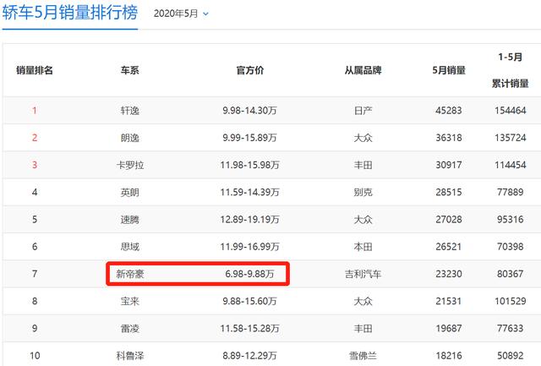This screenshot has width=541, height=366.
Task: Select the 卡罗拉 car series name
Action: point(129,164)
